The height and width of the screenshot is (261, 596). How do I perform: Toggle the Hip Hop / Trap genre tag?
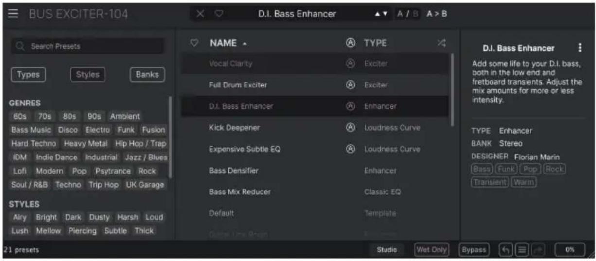(x=140, y=144)
